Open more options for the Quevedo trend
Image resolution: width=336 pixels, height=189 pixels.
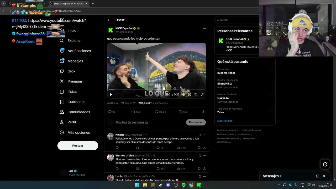[271, 95]
